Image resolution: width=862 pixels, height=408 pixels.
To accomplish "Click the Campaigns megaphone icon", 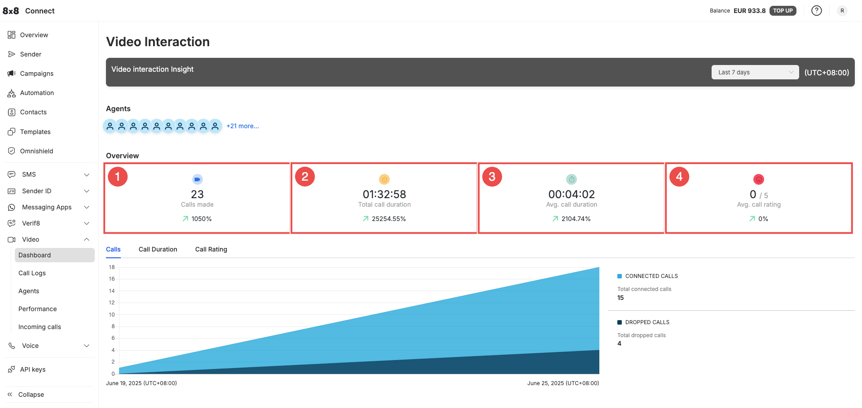I will click(x=12, y=74).
